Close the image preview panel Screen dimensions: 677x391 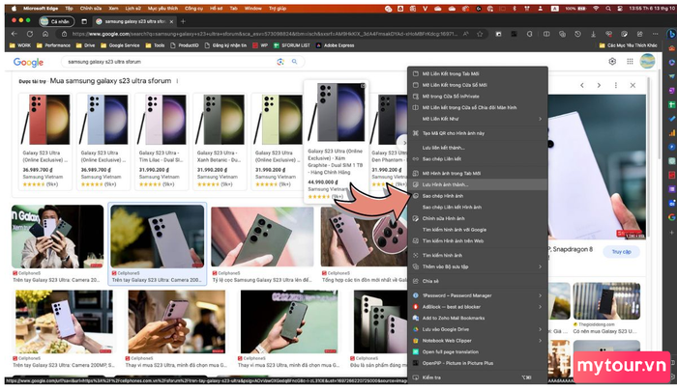click(x=633, y=85)
